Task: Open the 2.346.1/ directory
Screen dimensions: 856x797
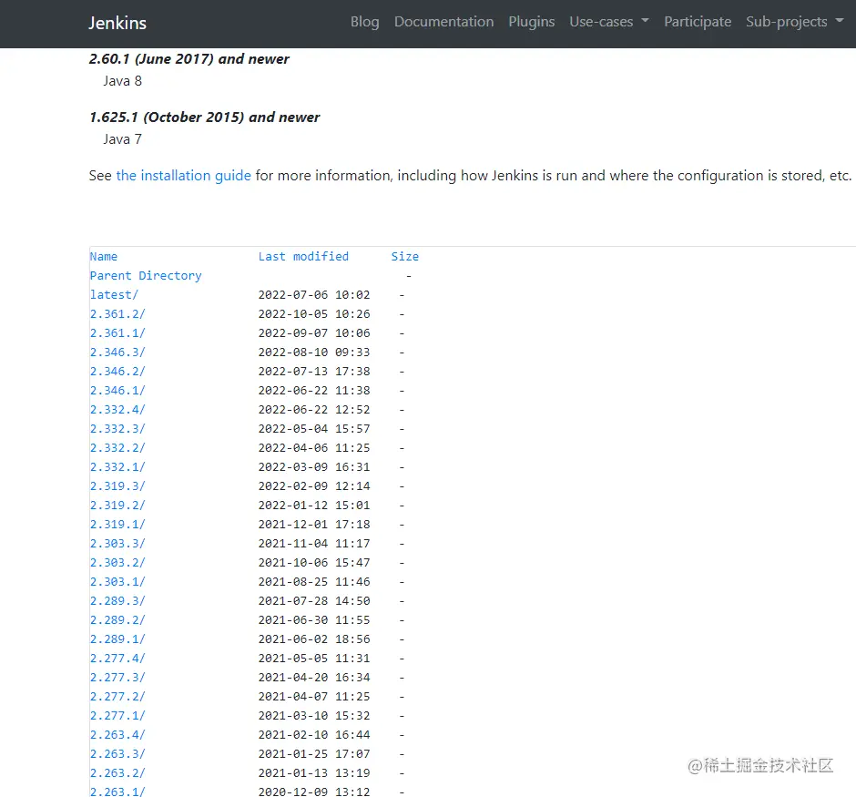Action: click(117, 391)
